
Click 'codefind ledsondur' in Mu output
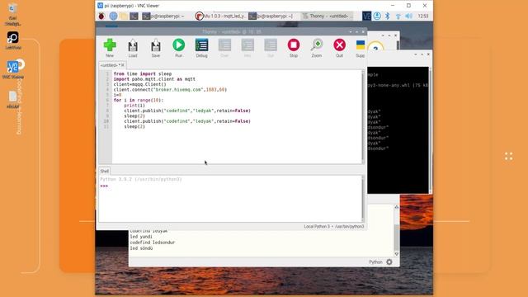pos(152,243)
